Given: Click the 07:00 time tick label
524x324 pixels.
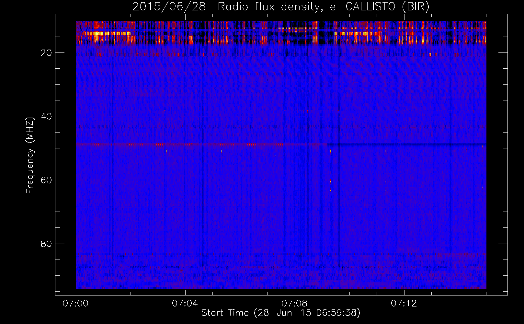Looking at the screenshot, I should 76,304.
